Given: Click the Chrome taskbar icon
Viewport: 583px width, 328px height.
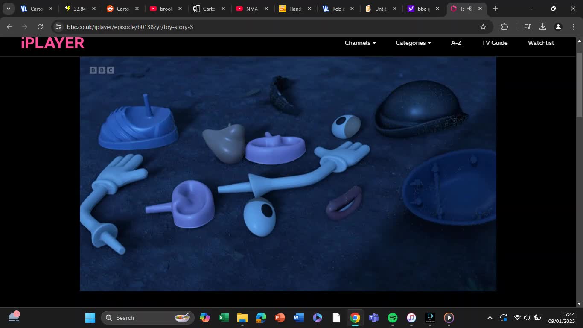Looking at the screenshot, I should [355, 318].
